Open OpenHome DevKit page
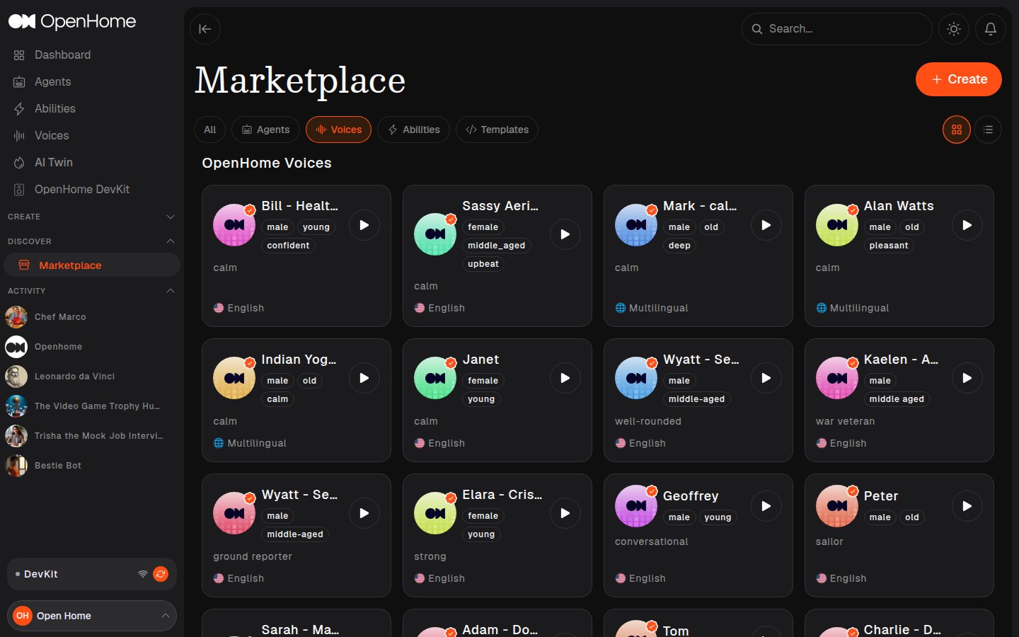This screenshot has height=637, width=1019. click(92, 189)
